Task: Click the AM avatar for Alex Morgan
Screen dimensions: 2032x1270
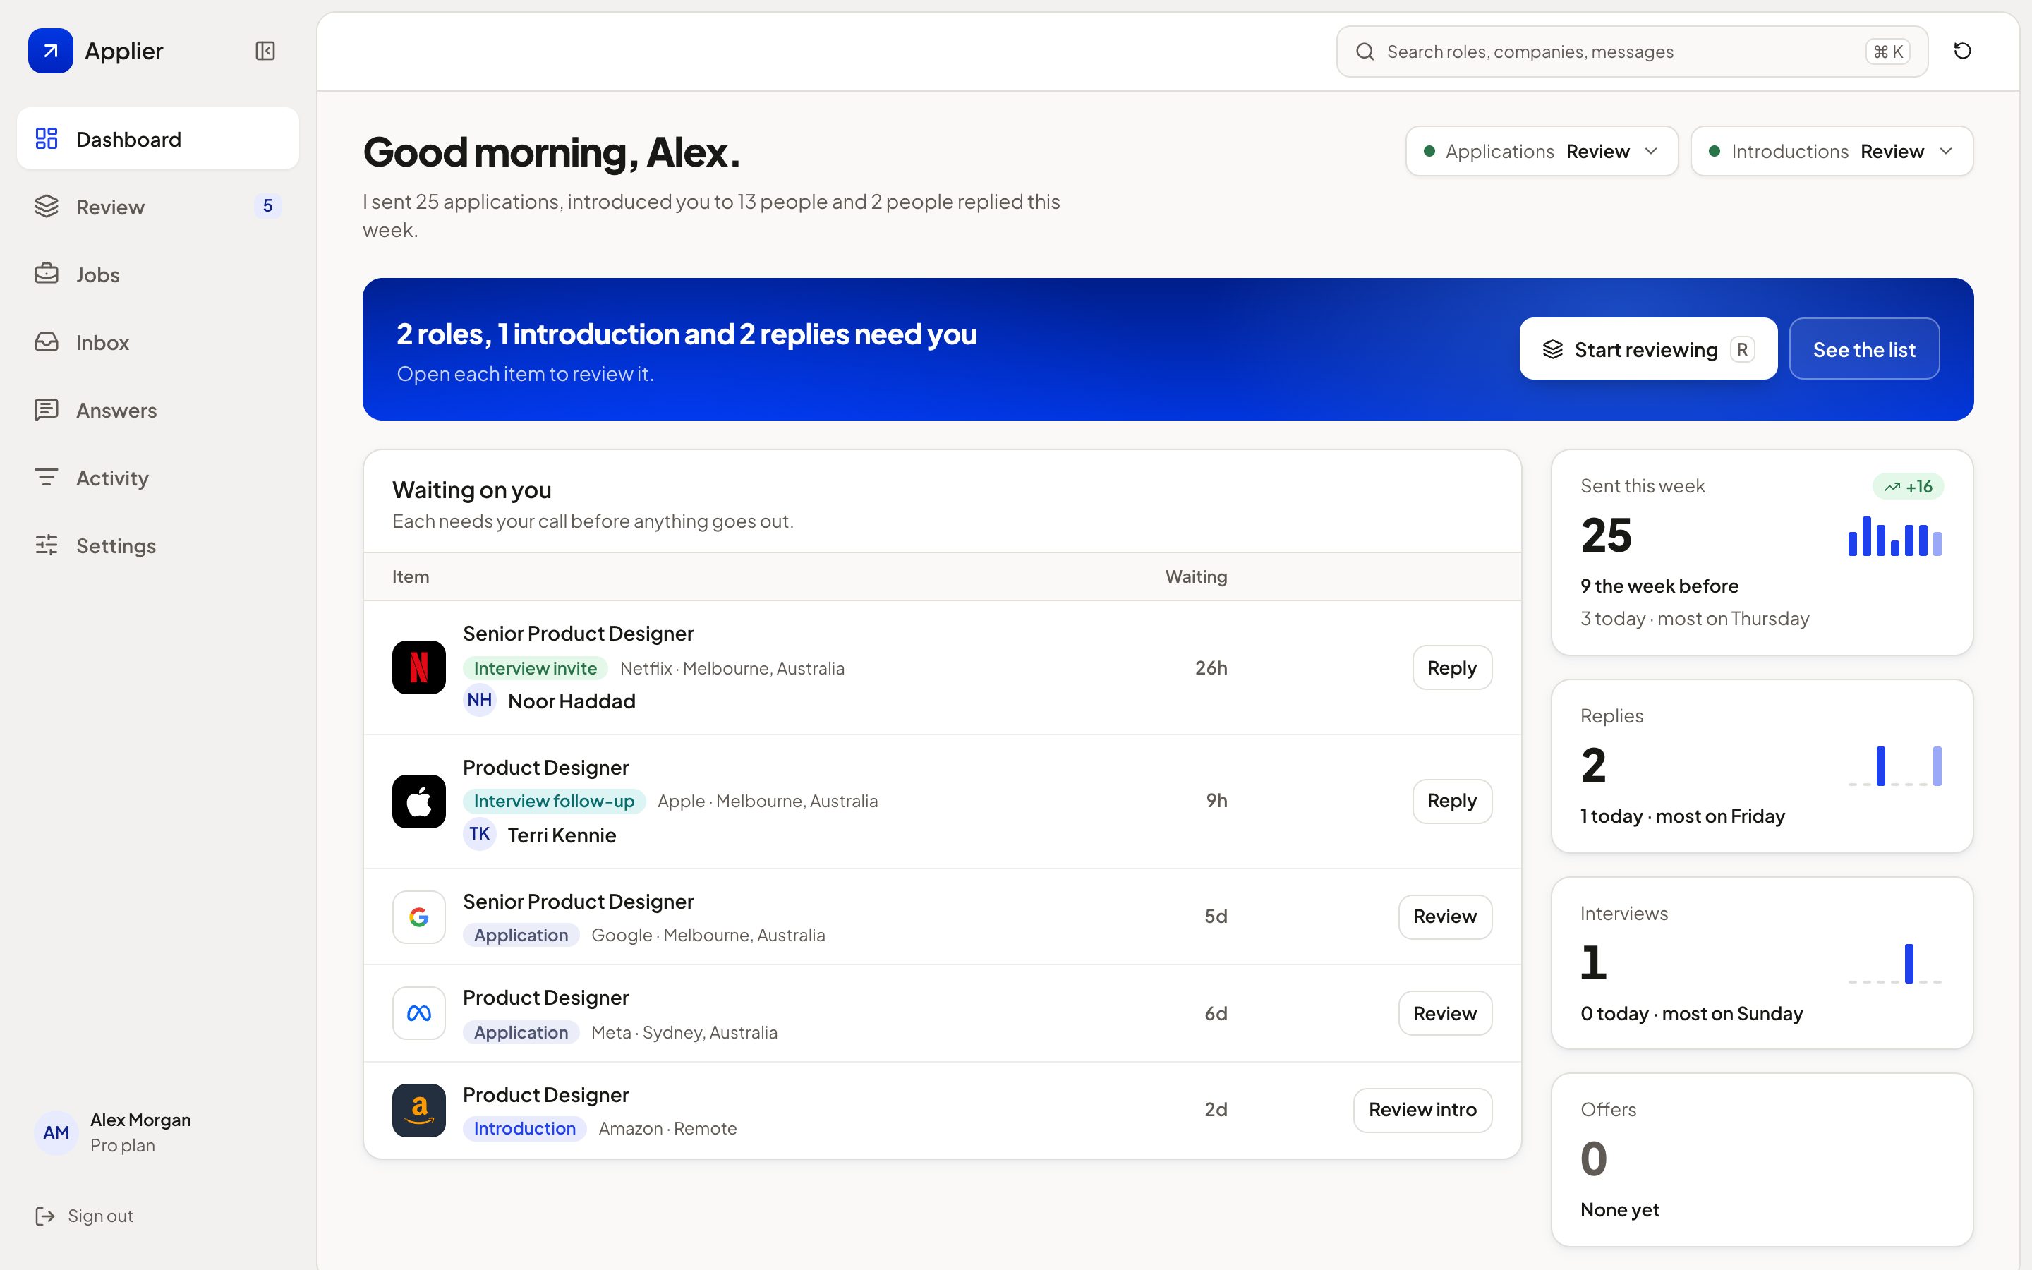Action: (56, 1132)
